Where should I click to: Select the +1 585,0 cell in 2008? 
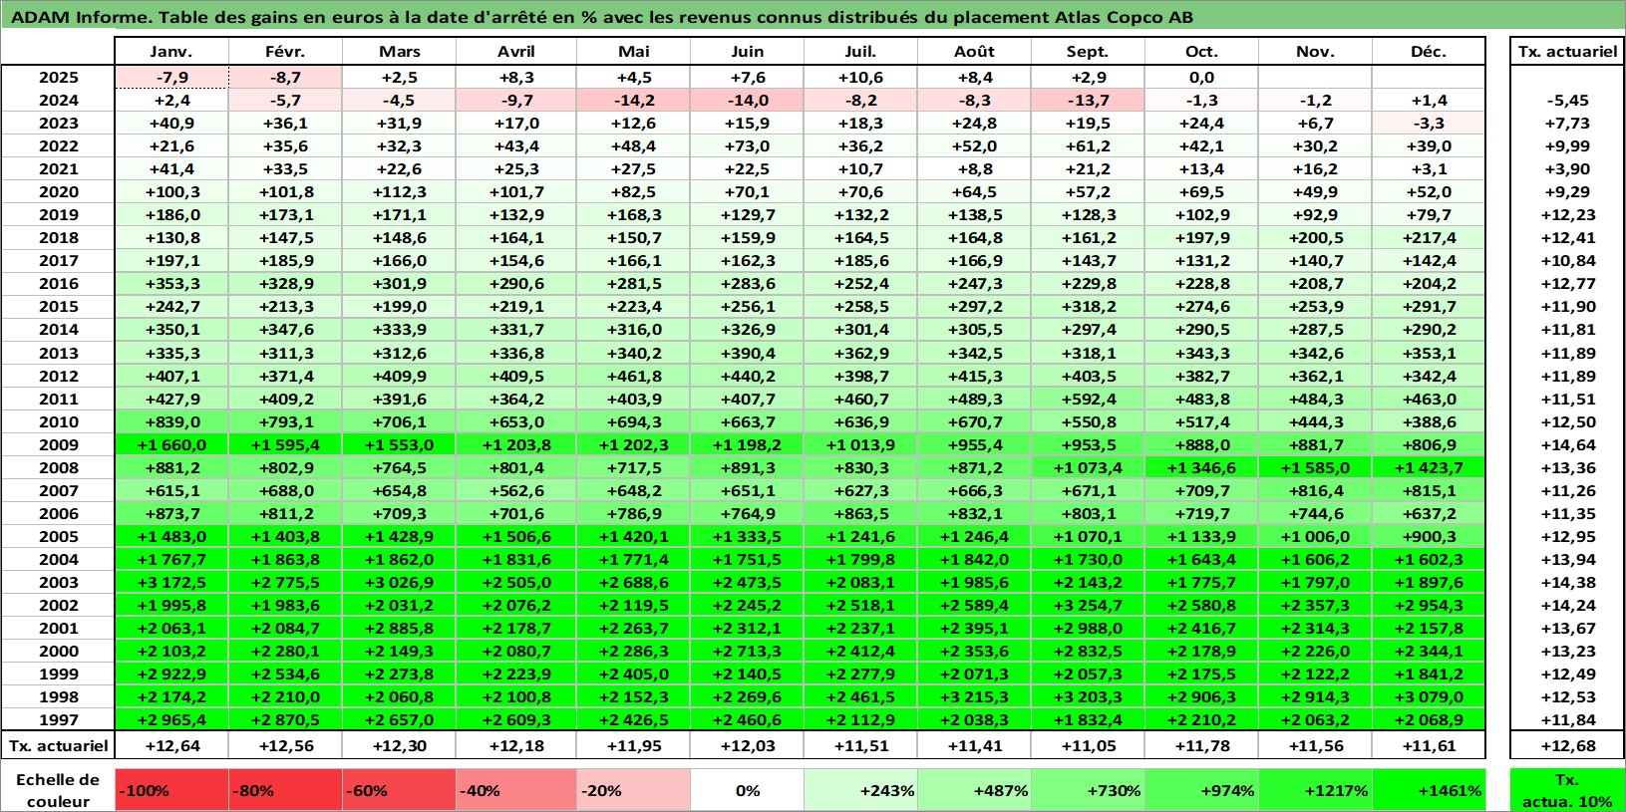tap(1315, 467)
